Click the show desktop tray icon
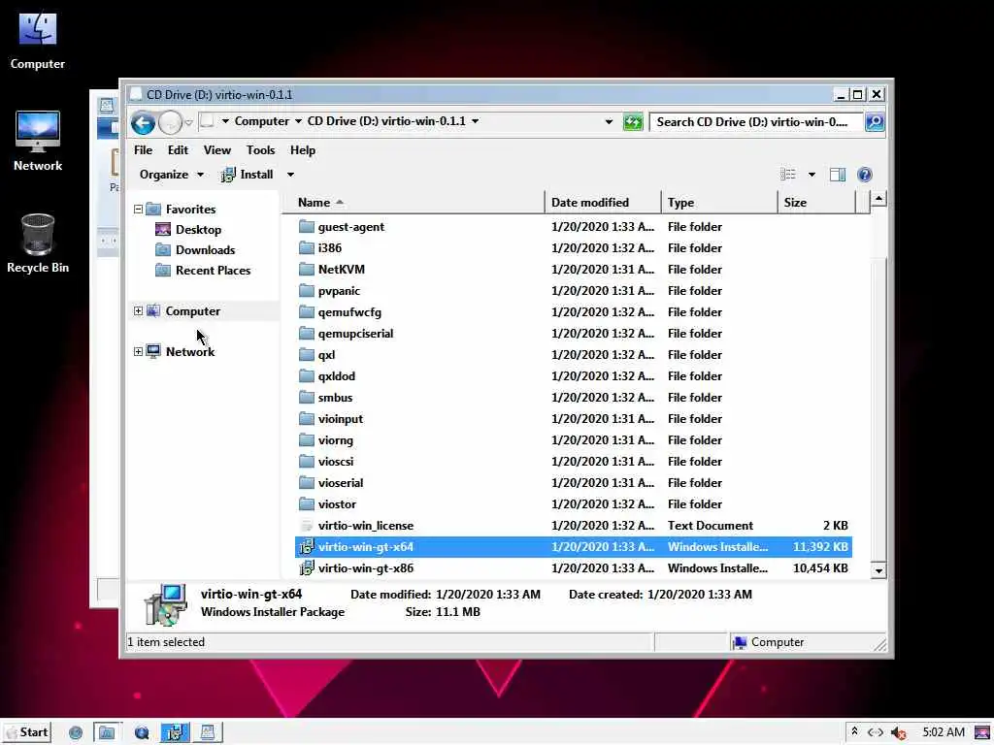The height and width of the screenshot is (745, 994). (982, 732)
